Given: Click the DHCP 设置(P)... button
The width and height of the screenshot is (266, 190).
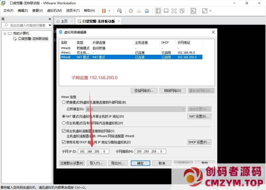Looking at the screenshot, I should 199,142.
